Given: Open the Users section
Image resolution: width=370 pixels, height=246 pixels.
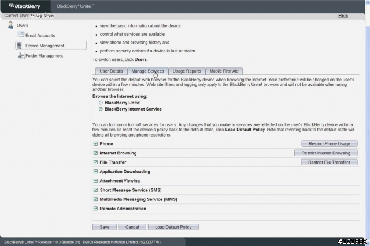Looking at the screenshot, I should coord(22,25).
